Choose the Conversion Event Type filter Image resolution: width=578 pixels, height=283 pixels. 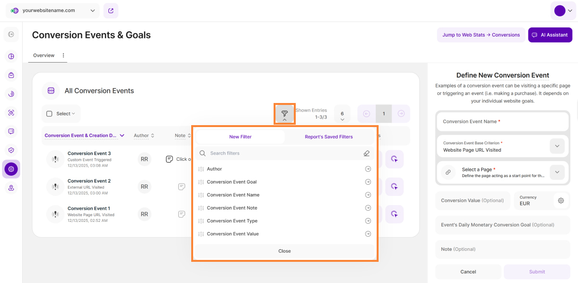[232, 221]
